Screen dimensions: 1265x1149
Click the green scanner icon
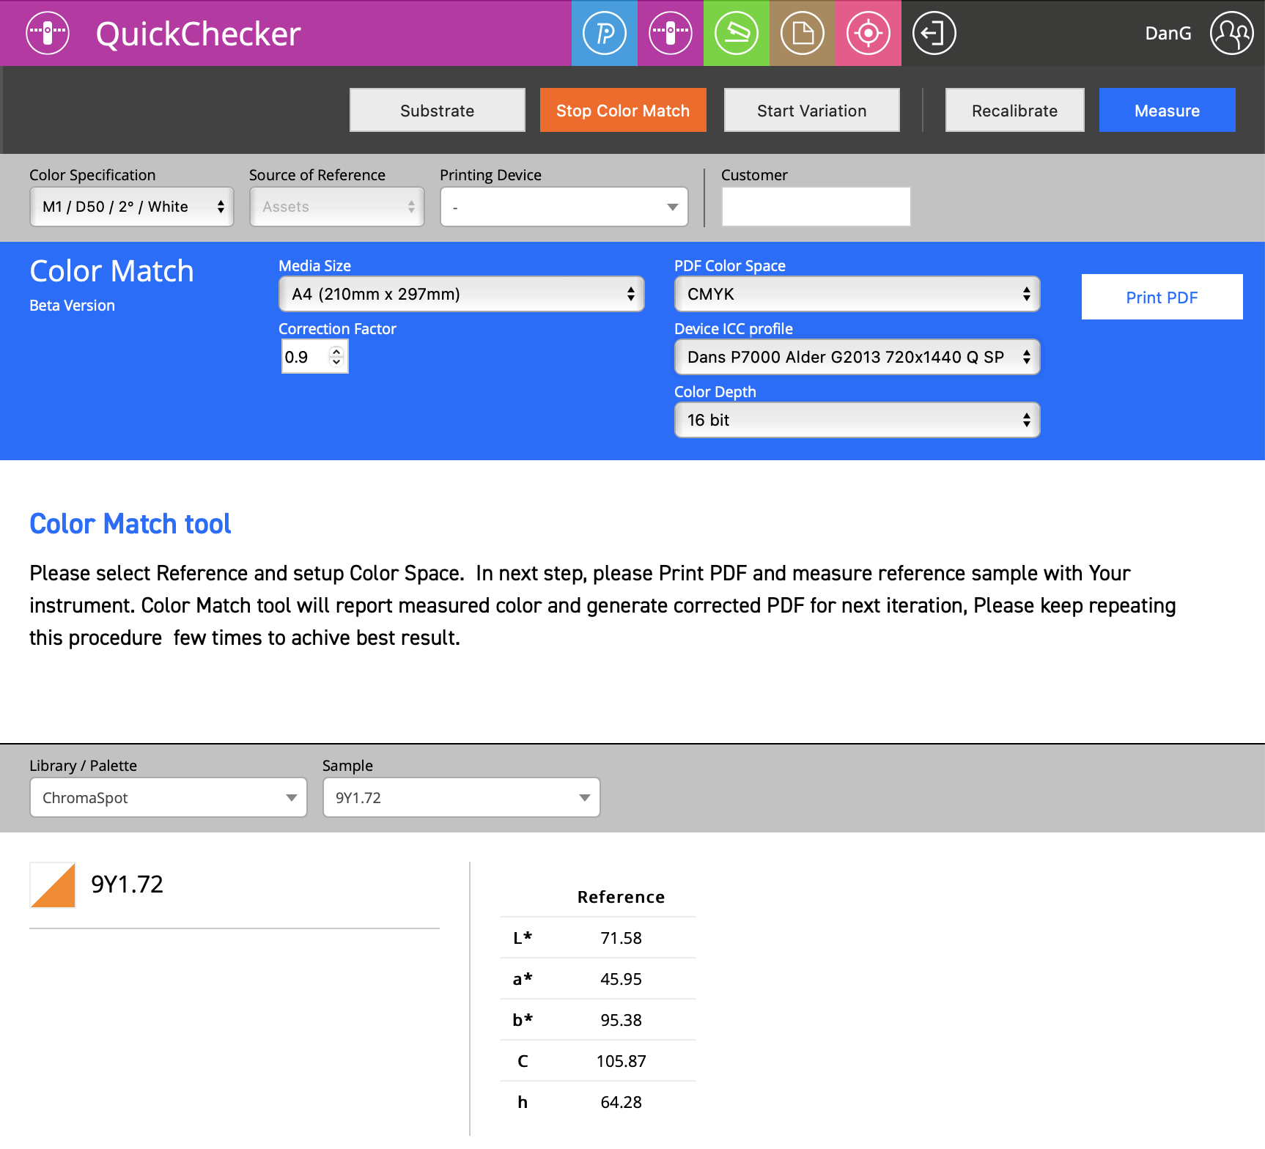[736, 33]
